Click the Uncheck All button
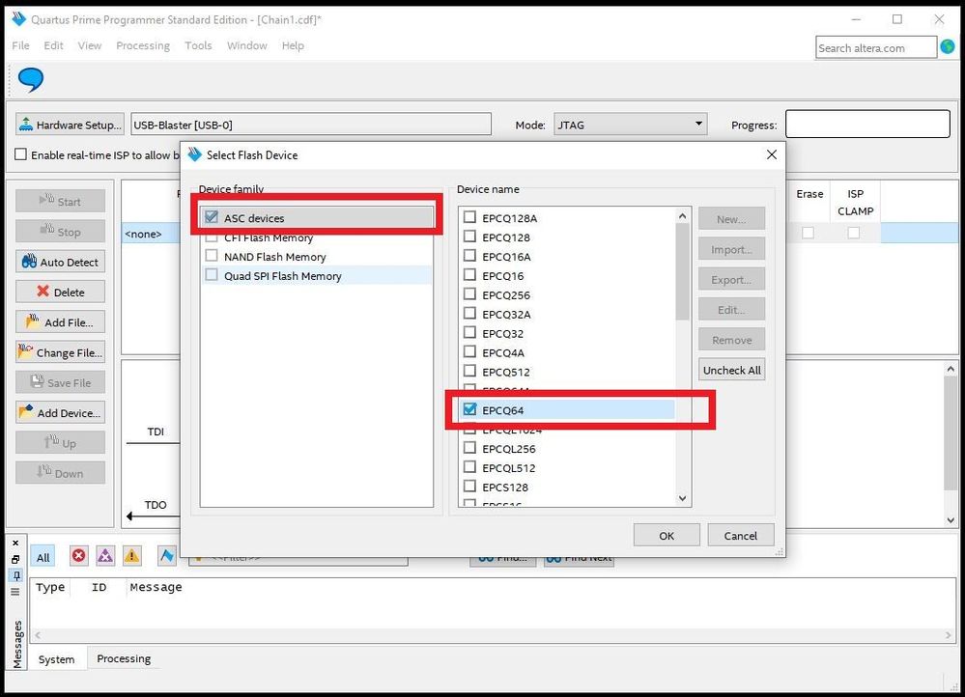This screenshot has width=965, height=697. point(732,371)
